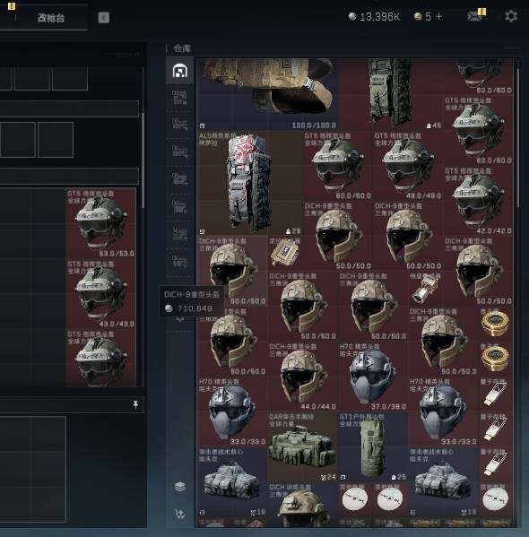
Task: Select the GT1 outdoor backpack item
Action: point(372,447)
